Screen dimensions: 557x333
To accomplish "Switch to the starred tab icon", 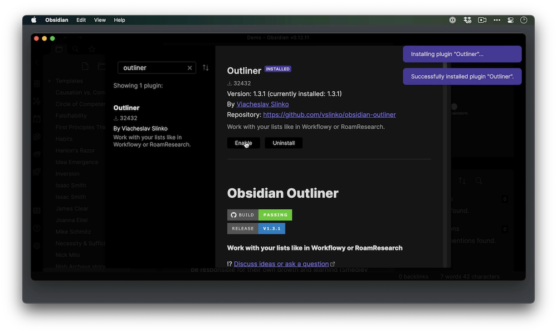I will point(92,49).
